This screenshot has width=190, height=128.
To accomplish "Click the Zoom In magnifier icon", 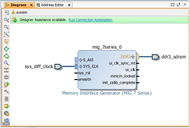I will (x=6, y=20).
